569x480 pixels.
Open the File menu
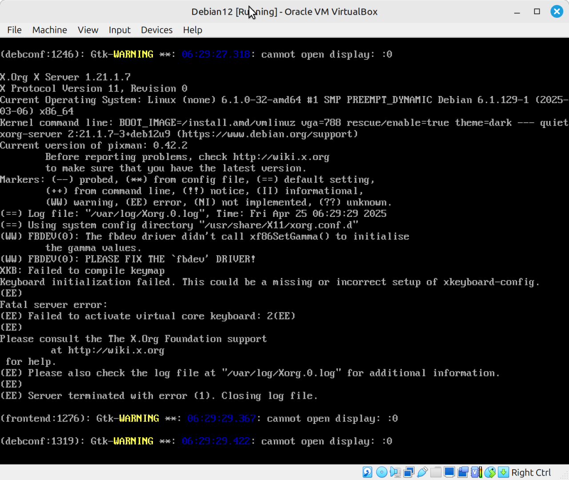coord(14,30)
